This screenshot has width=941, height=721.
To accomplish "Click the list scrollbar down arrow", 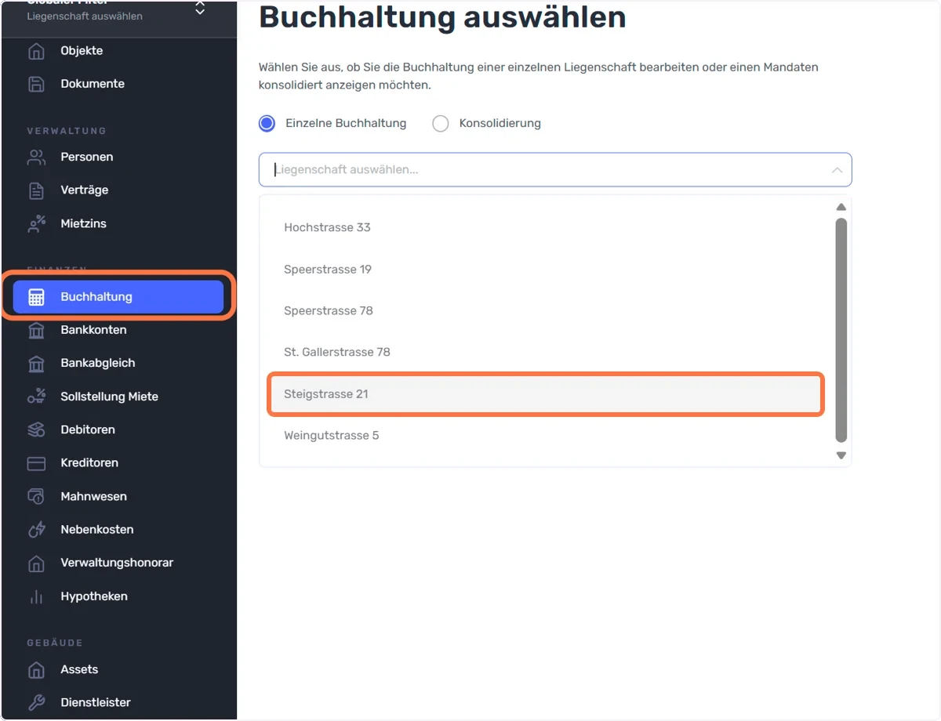I will (x=841, y=455).
